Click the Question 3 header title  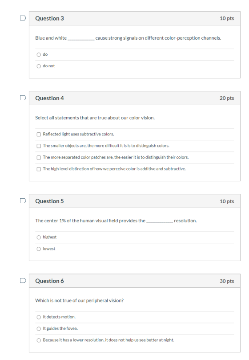point(49,18)
